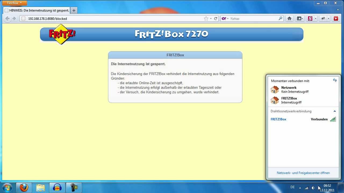344x193 pixels.
Task: Click the gray blurred add-on toolbar icon
Action: [x=323, y=18]
